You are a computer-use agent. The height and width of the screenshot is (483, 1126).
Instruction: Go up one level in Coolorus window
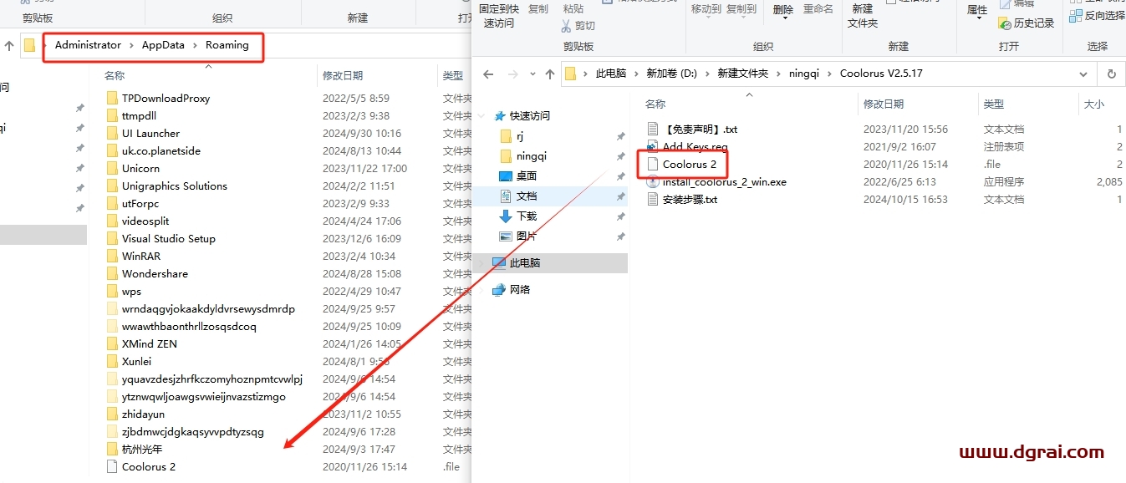click(x=549, y=74)
